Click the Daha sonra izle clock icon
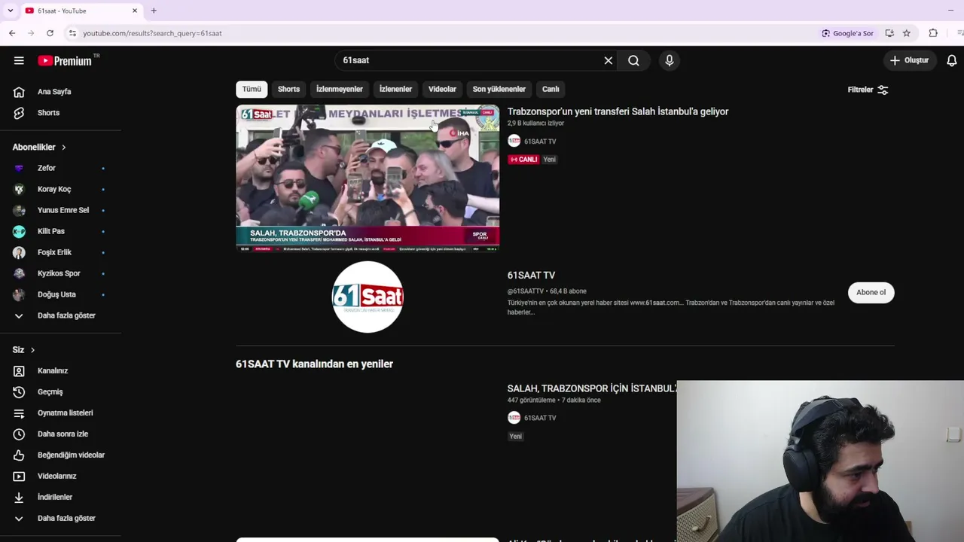The width and height of the screenshot is (964, 542). pos(19,434)
